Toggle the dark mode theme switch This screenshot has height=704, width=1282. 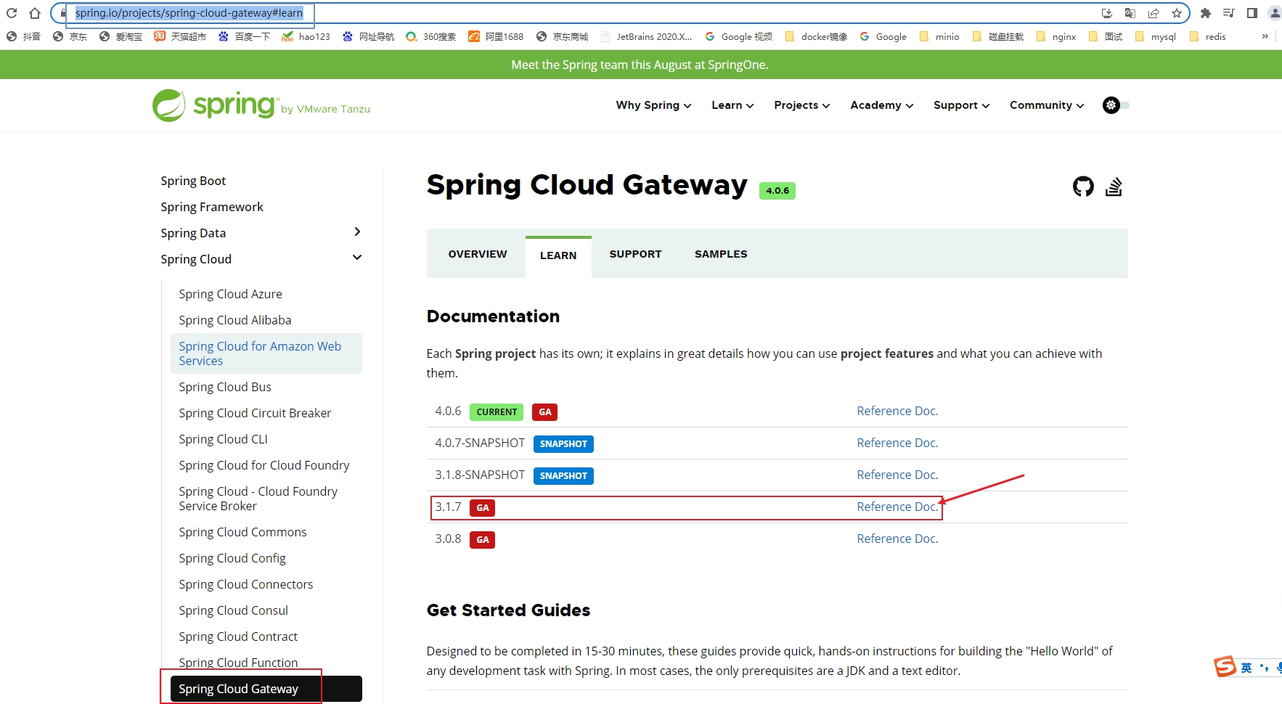tap(1116, 105)
